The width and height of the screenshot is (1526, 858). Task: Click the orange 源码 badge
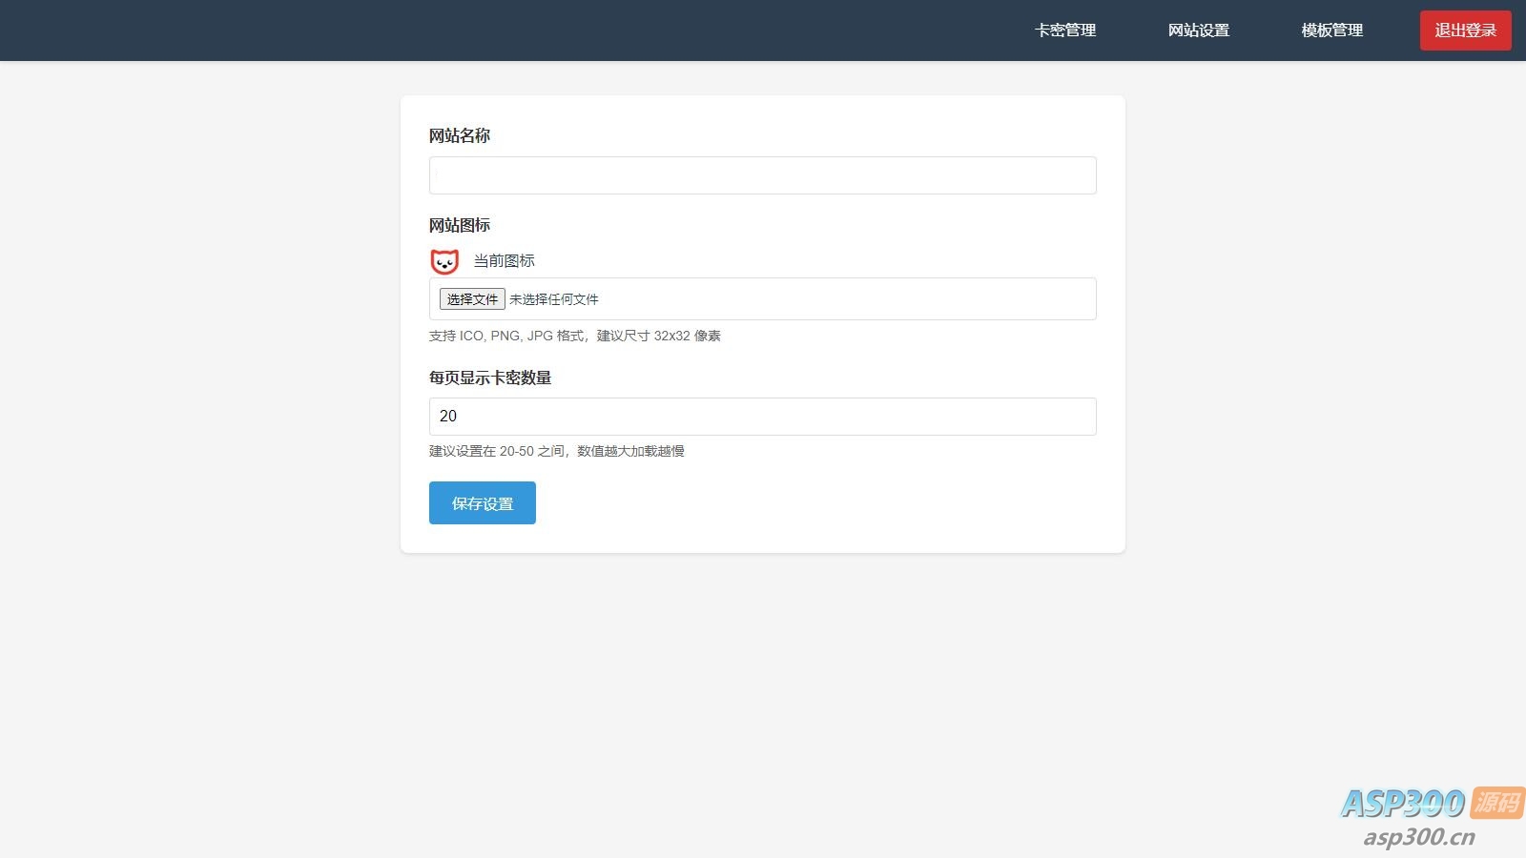(x=1496, y=802)
